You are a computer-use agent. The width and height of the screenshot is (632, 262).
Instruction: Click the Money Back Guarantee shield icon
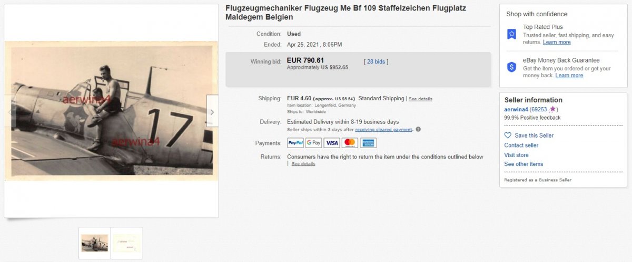pyautogui.click(x=511, y=67)
